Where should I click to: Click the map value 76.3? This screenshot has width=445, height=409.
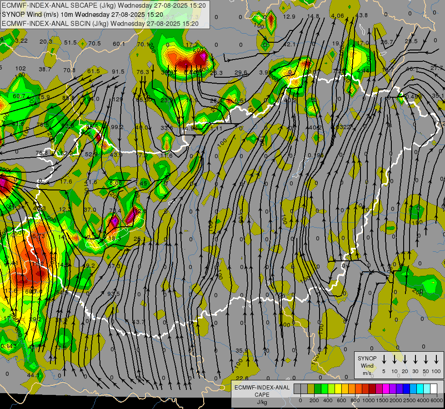pos(143,72)
